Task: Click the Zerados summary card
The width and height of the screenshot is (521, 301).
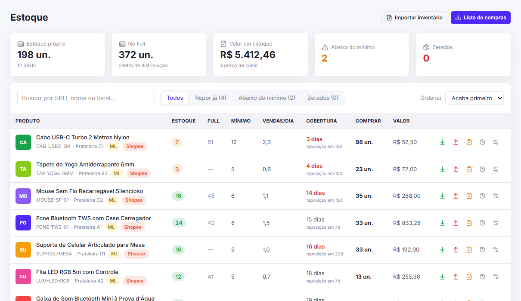Action: [x=463, y=55]
